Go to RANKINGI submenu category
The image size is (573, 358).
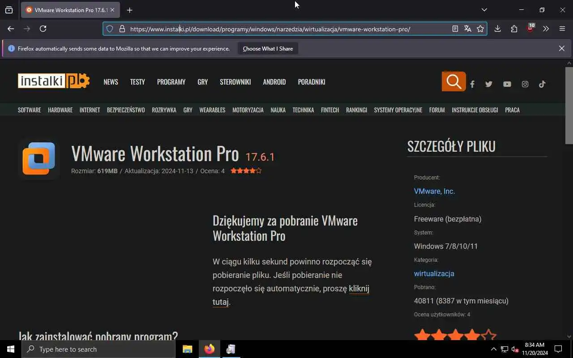pos(356,110)
